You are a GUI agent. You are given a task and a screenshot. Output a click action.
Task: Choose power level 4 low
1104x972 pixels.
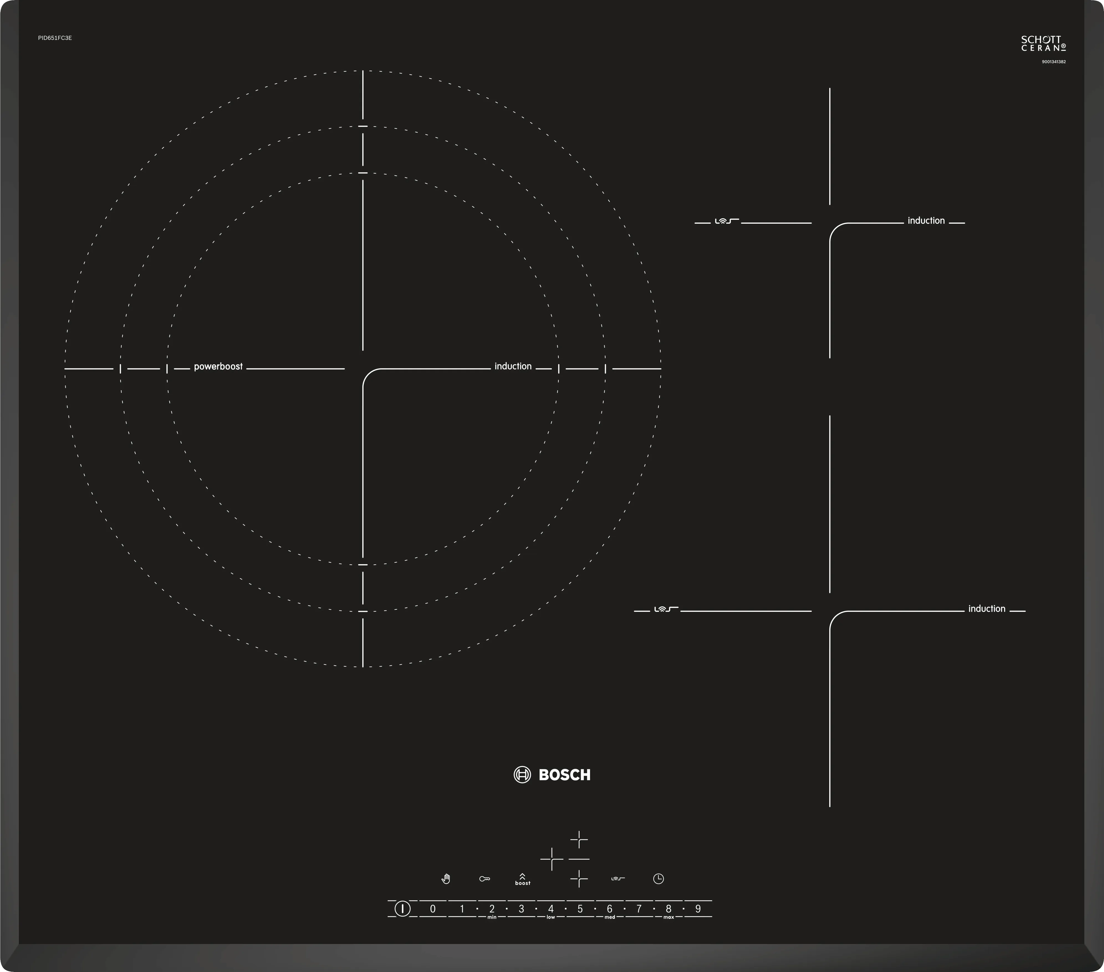tap(550, 909)
